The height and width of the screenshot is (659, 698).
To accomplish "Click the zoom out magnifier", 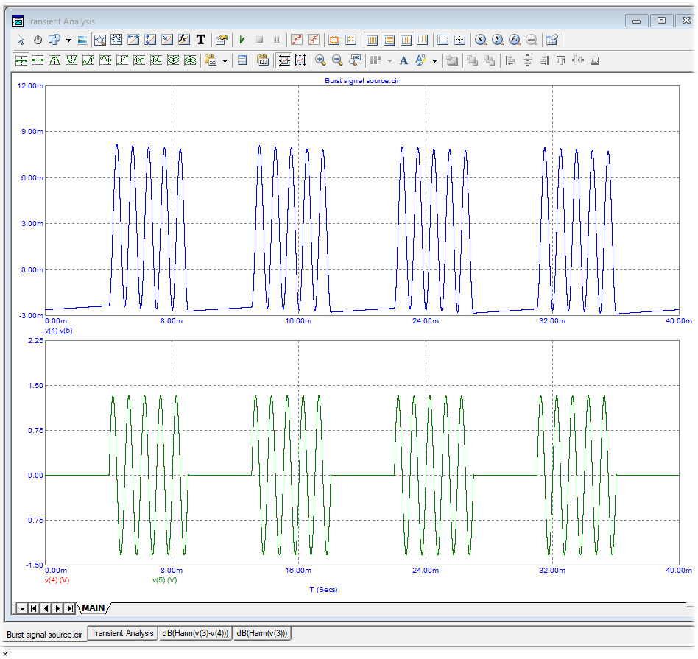I will pyautogui.click(x=337, y=60).
